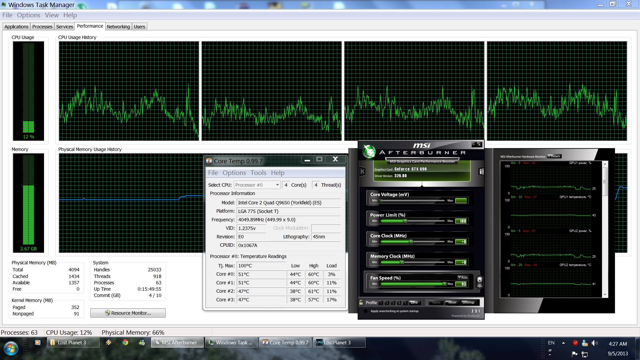Open Afterburner Settings button
The height and width of the screenshot is (360, 640).
click(468, 302)
